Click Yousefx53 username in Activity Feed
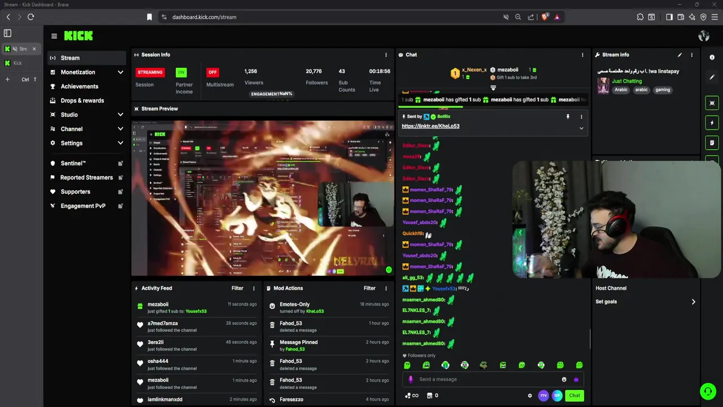This screenshot has height=407, width=723. click(196, 311)
